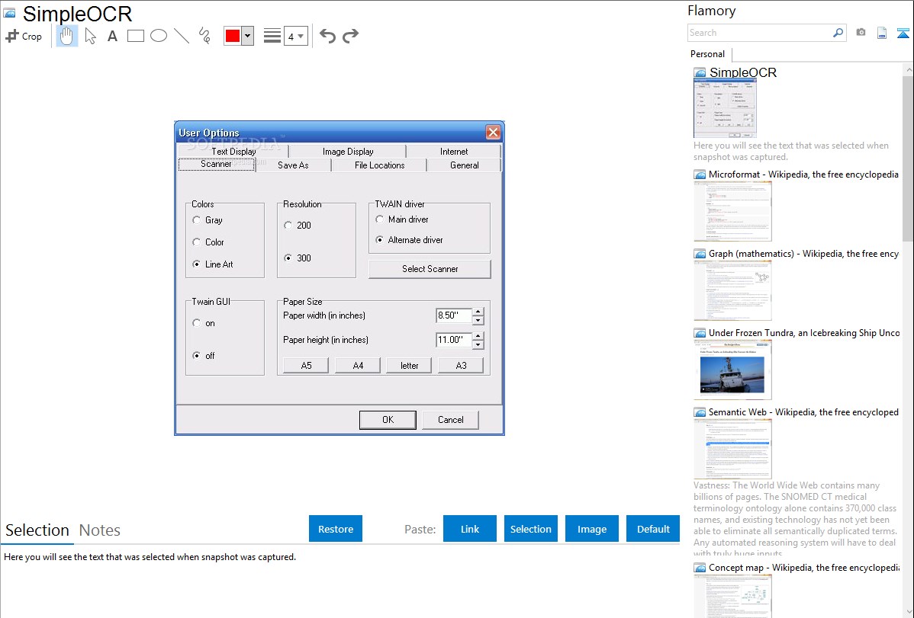Activate the hand pan tool
The image size is (914, 618).
point(67,36)
